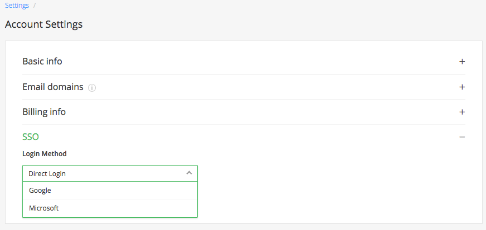
Task: Choose Microsoft as the login method
Action: pyautogui.click(x=43, y=208)
